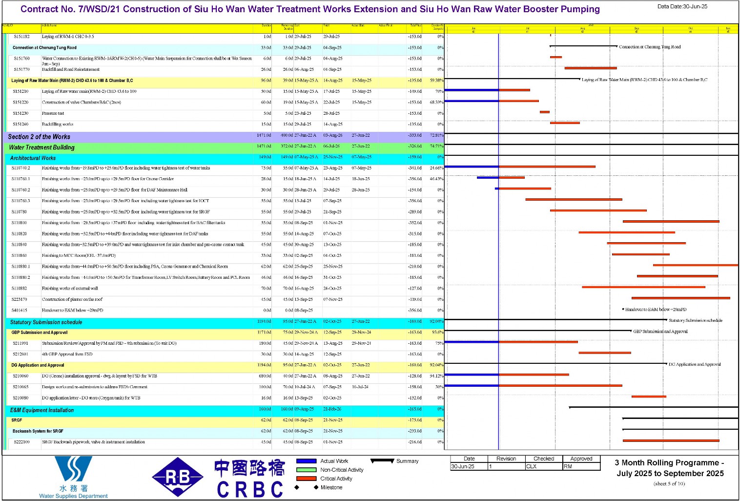Select the 'Section 2 of the Works' band
This screenshot has width=740, height=501.
pyautogui.click(x=223, y=137)
